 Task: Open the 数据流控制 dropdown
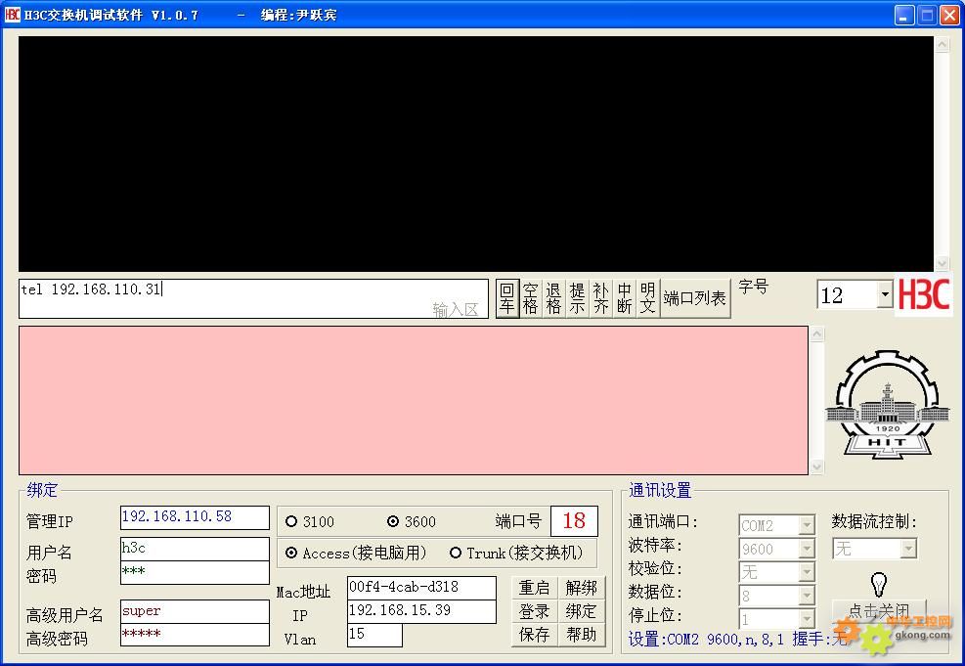(908, 548)
